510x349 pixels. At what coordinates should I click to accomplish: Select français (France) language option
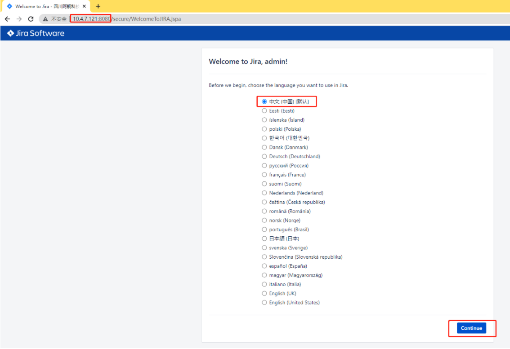(x=264, y=175)
